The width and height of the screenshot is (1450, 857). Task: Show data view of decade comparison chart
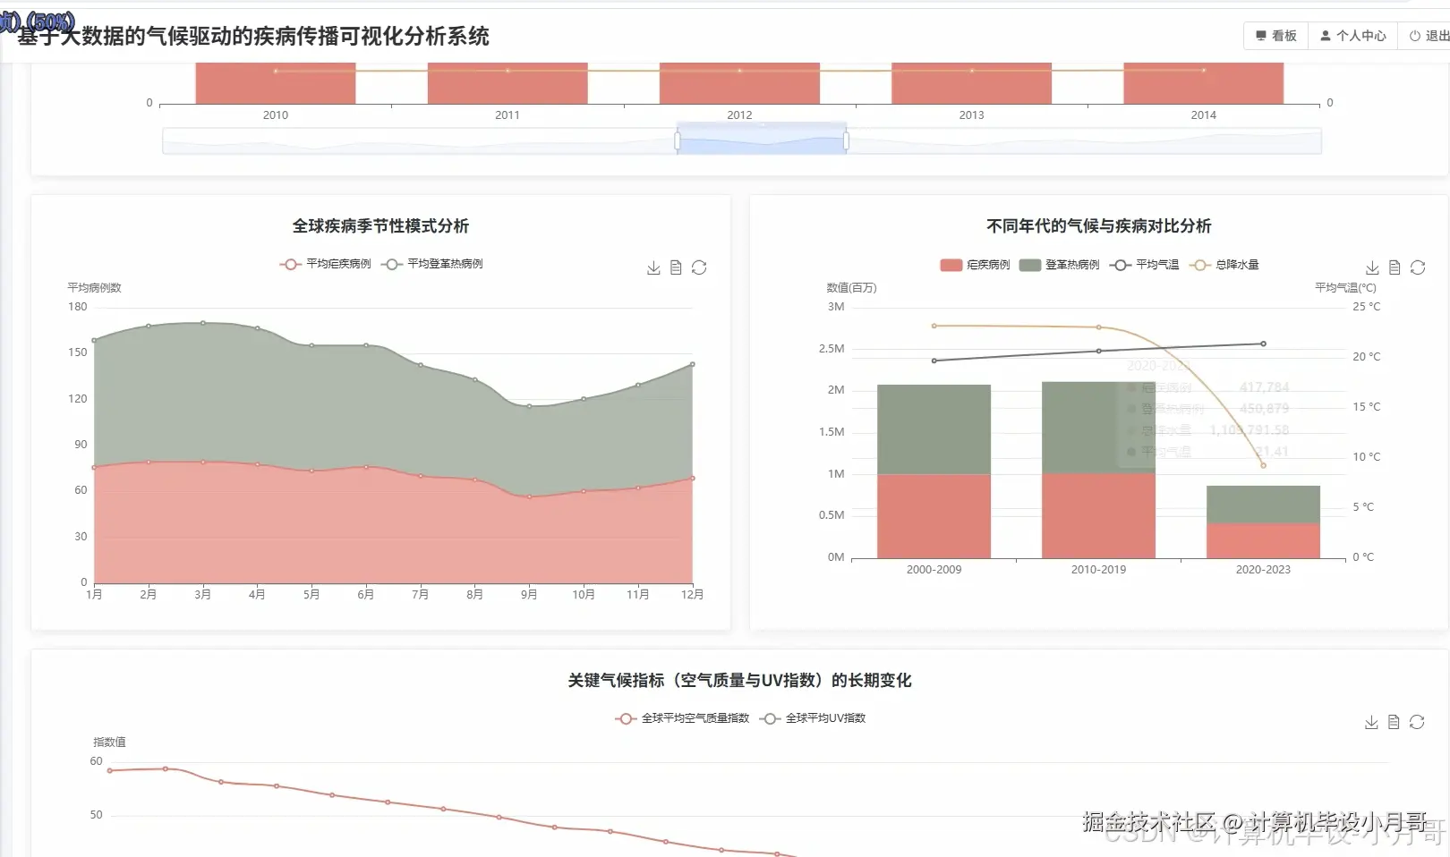pyautogui.click(x=1395, y=268)
